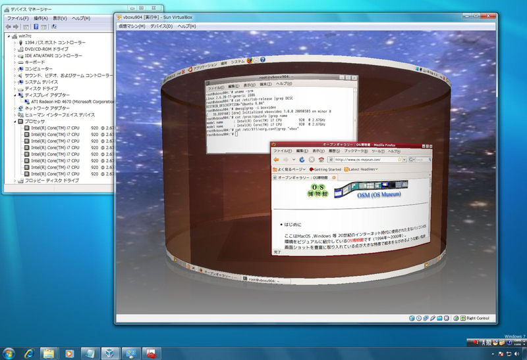Open デバイス(D) menu in VirtualBox
Screen dimensions: 527x360
click(x=161, y=26)
